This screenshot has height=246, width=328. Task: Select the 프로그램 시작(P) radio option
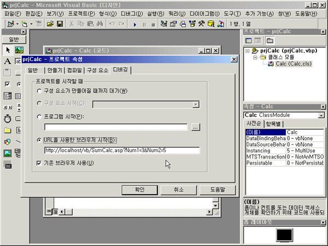tap(39, 117)
